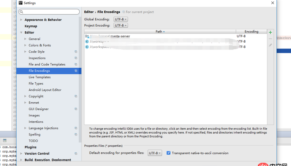Open Images settings page

point(34,115)
